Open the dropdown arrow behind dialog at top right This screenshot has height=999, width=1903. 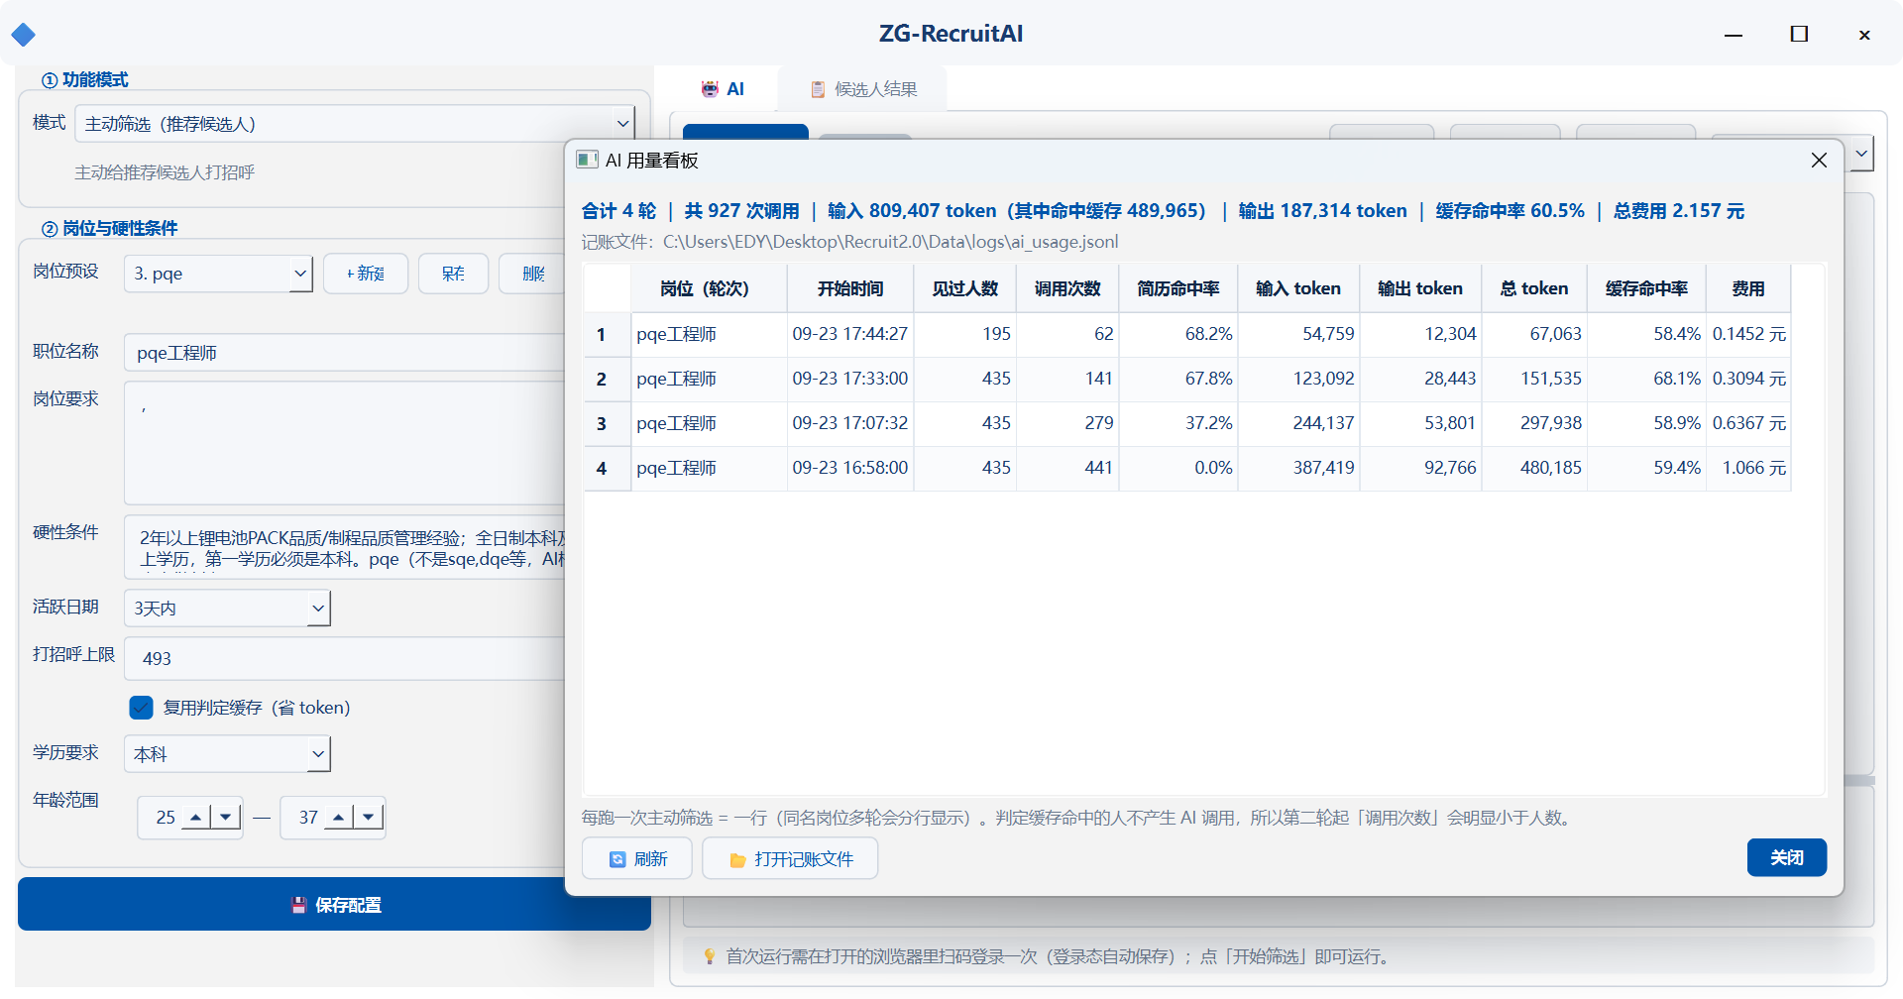pos(1861,154)
